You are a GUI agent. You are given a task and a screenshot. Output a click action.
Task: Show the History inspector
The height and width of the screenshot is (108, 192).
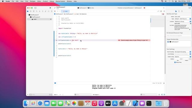coord(179,11)
